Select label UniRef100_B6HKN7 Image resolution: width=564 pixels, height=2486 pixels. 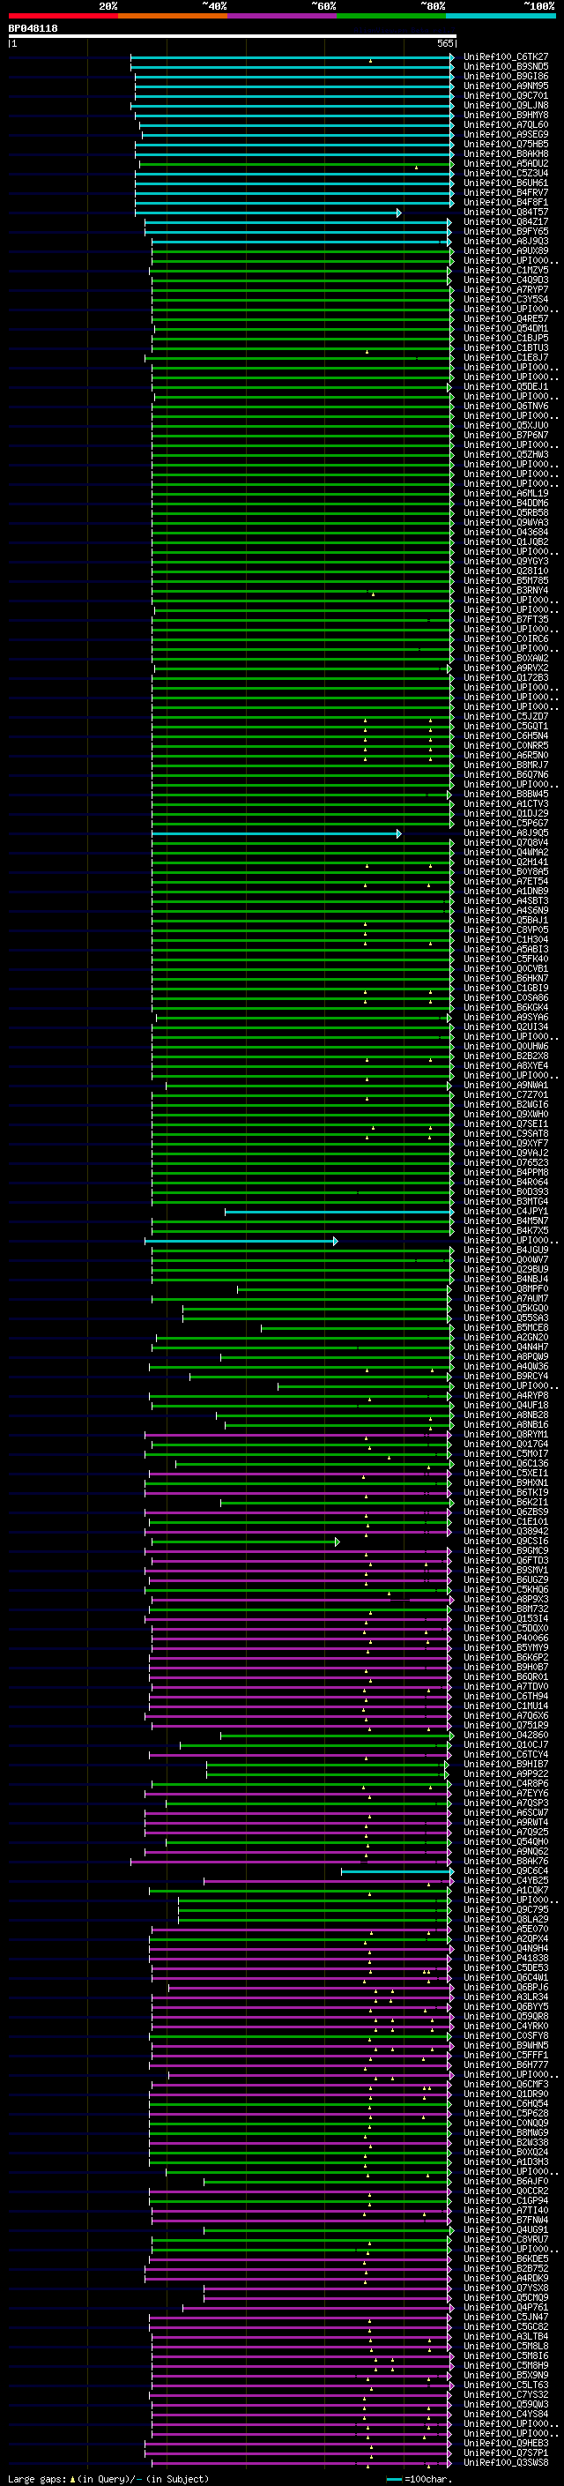pyautogui.click(x=505, y=979)
